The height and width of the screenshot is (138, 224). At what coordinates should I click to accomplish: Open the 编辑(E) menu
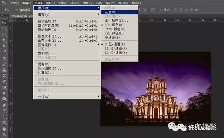pyautogui.click(x=27, y=3)
